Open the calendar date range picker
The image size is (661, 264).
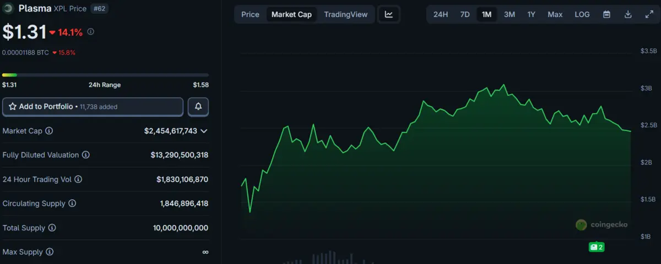[x=606, y=14]
